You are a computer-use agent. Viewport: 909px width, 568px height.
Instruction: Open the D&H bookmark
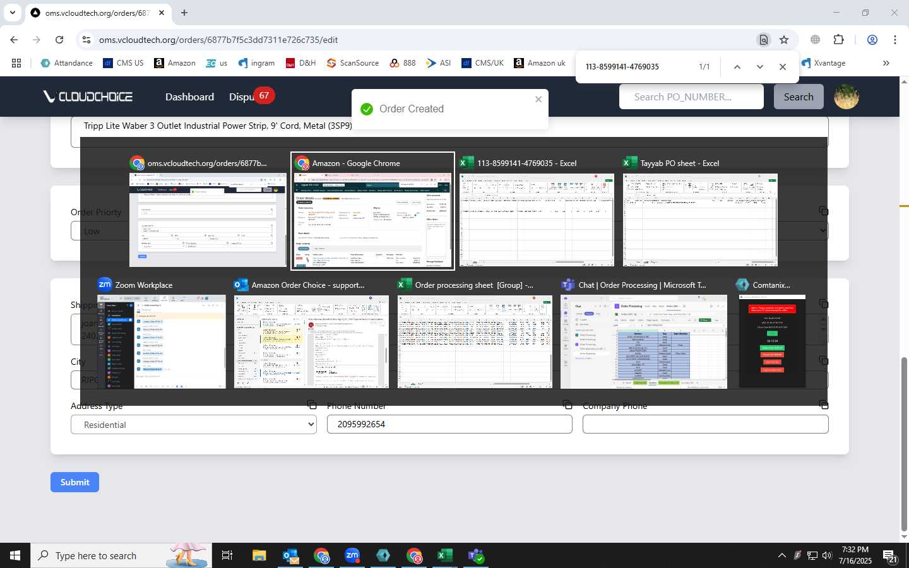click(300, 63)
